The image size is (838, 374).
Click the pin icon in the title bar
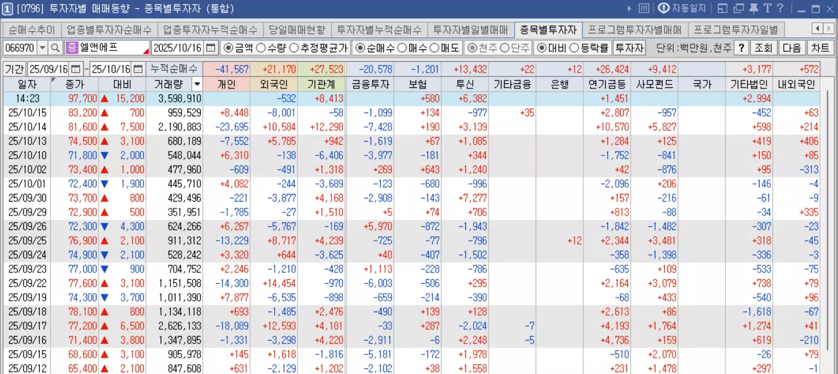[753, 8]
